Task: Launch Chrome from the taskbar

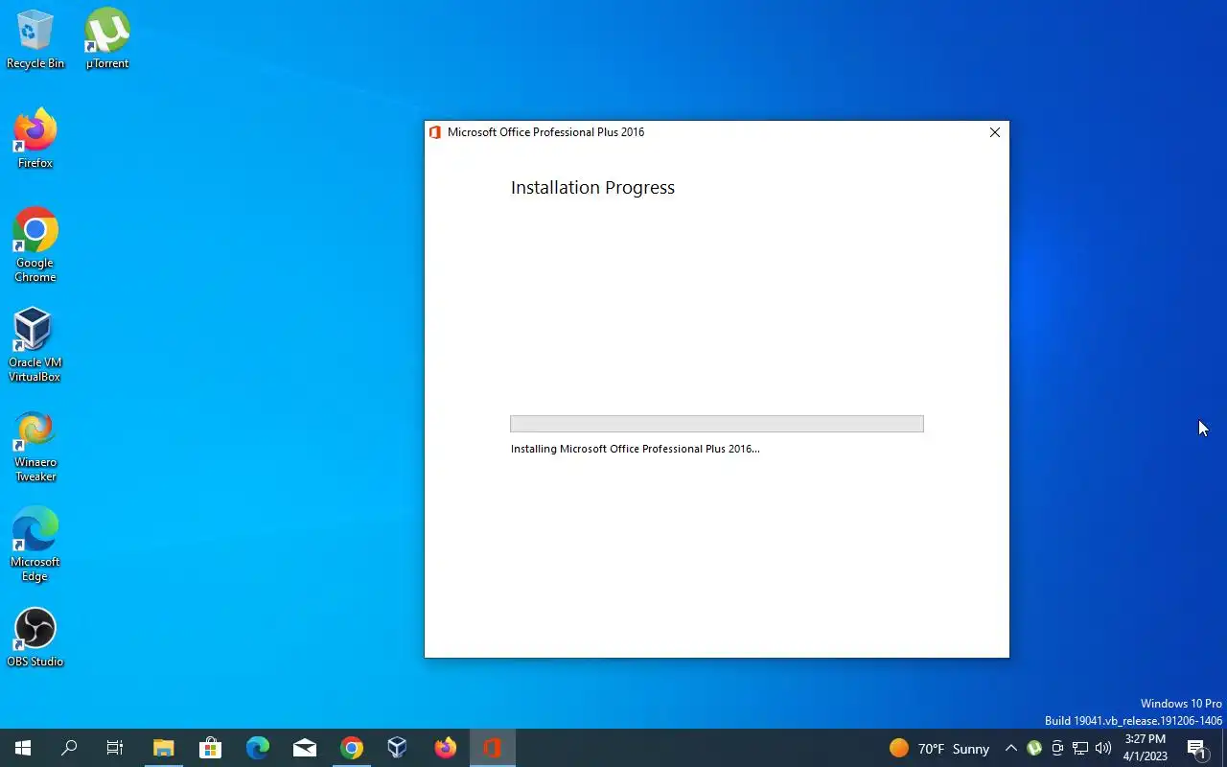Action: 352,748
